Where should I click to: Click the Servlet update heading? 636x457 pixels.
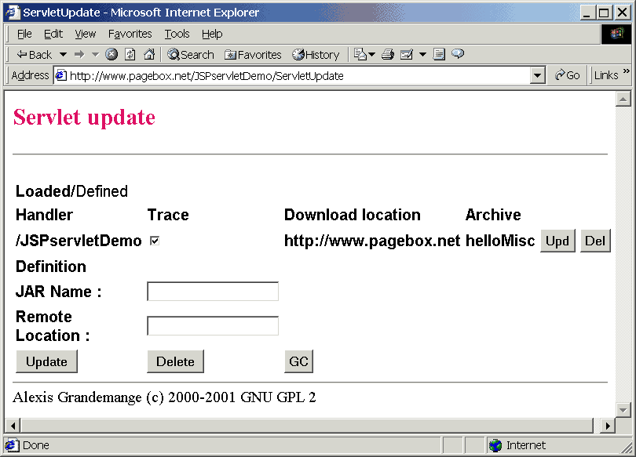click(x=84, y=118)
